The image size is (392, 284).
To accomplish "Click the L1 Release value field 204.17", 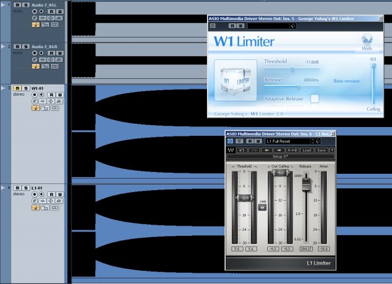I will pos(306,249).
